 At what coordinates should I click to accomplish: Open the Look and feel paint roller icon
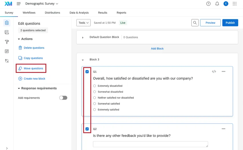[x=7, y=42]
